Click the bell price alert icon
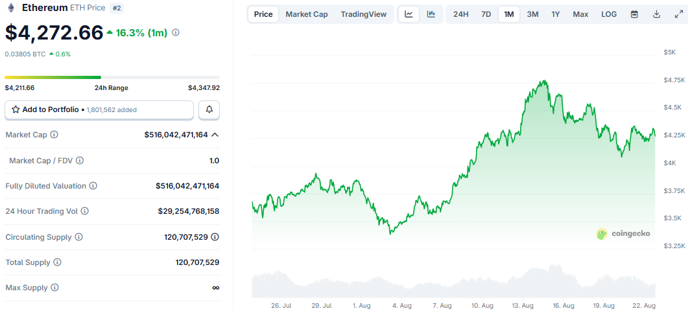The width and height of the screenshot is (688, 311). (209, 109)
